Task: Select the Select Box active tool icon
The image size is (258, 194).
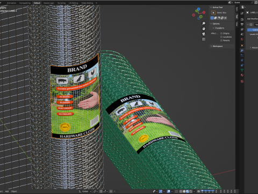Action: tap(213, 12)
